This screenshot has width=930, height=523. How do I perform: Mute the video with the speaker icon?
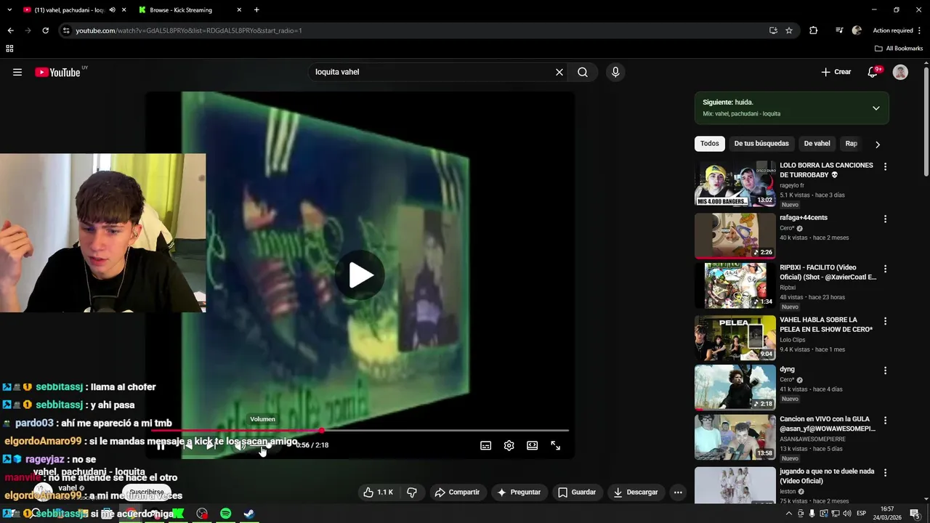tap(239, 445)
